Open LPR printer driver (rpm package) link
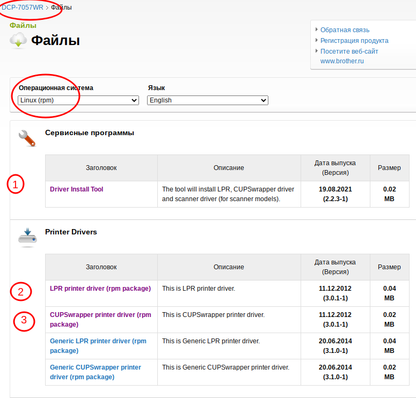 pos(100,288)
